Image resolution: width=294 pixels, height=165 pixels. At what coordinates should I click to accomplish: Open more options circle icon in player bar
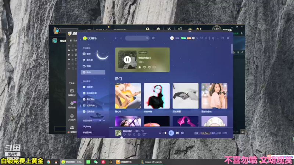coord(139,135)
